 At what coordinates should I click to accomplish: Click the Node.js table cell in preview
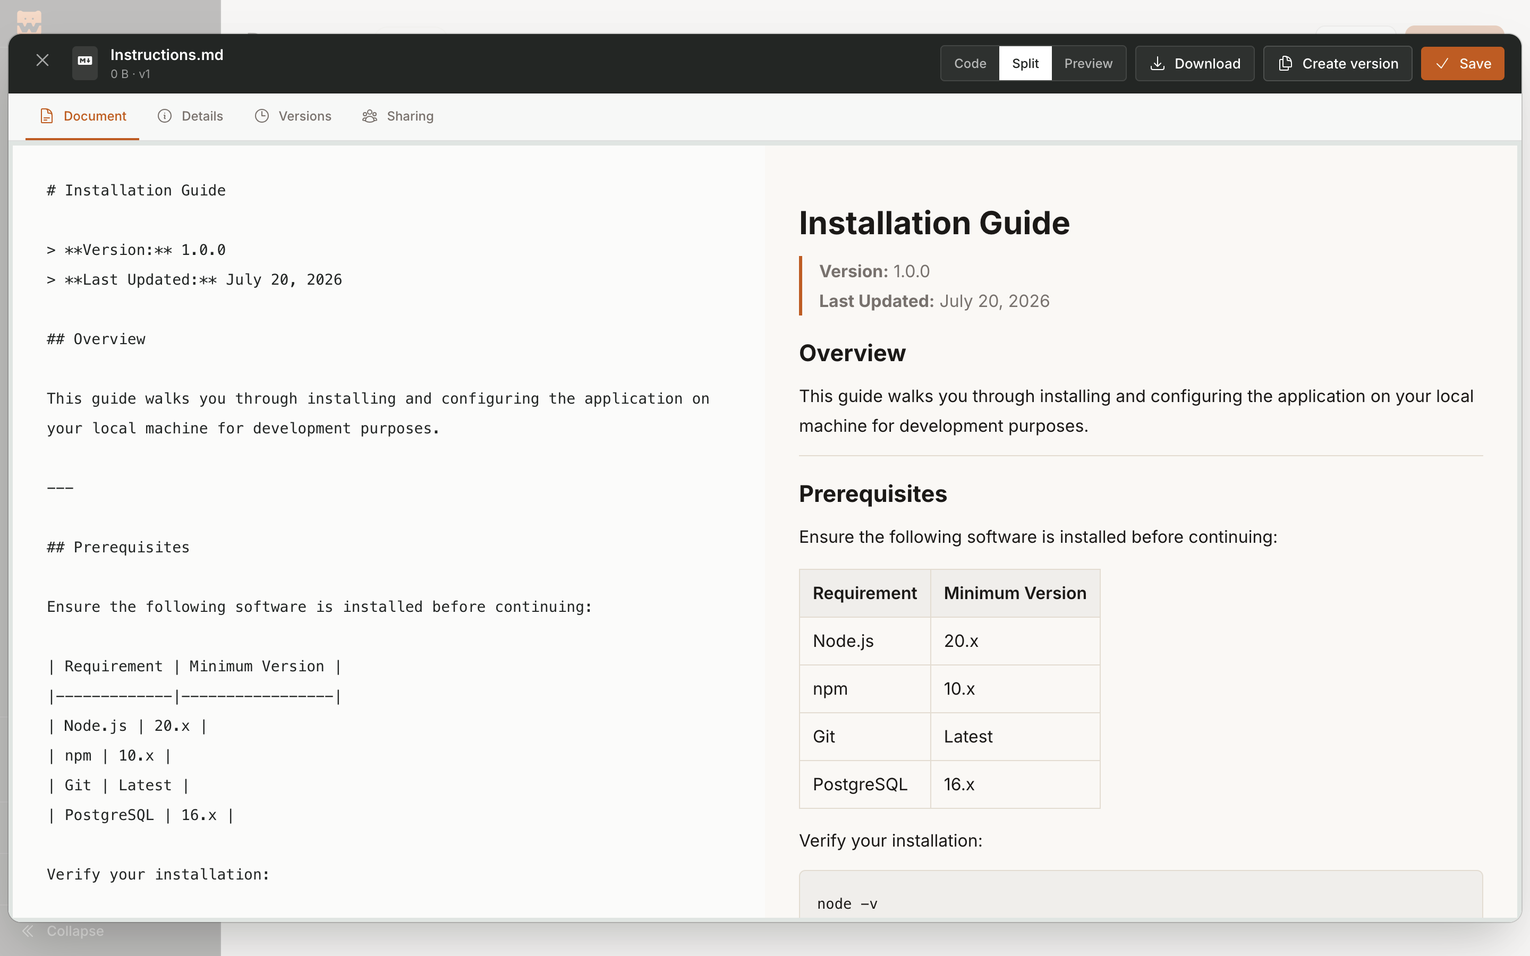point(864,641)
